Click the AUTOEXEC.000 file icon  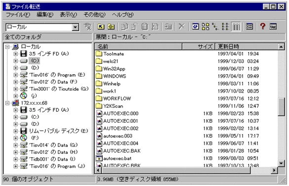99,113
